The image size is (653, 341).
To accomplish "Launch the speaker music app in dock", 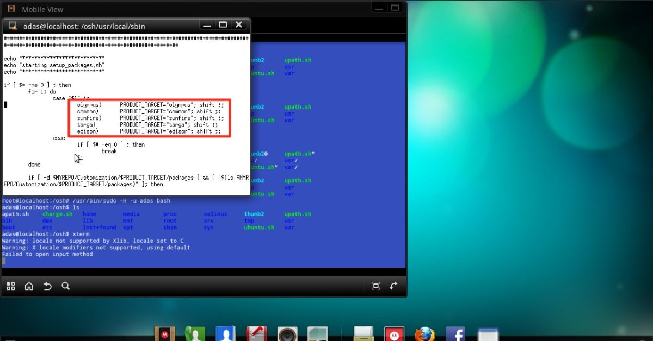I will click(287, 334).
